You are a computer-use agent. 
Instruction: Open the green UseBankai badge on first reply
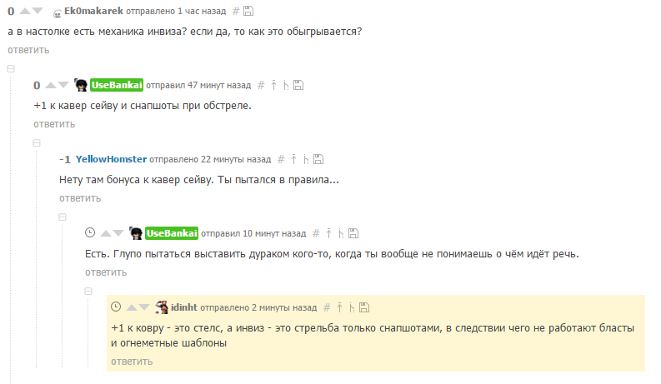(117, 85)
